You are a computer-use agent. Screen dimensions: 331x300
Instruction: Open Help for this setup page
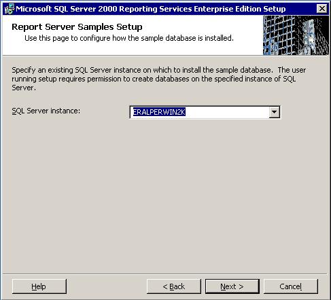39,286
